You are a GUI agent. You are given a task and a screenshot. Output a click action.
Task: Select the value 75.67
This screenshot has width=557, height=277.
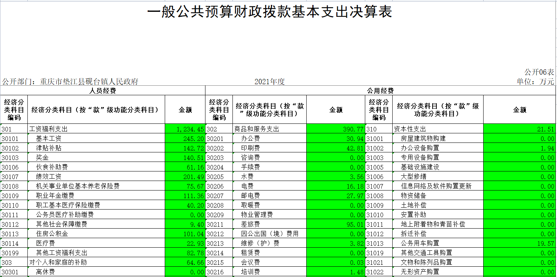[x=185, y=186]
